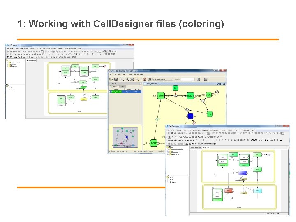The image size is (296, 222).
Task: Click the Zoom In magnifier in Cytoscape
Action: coord(127,79)
